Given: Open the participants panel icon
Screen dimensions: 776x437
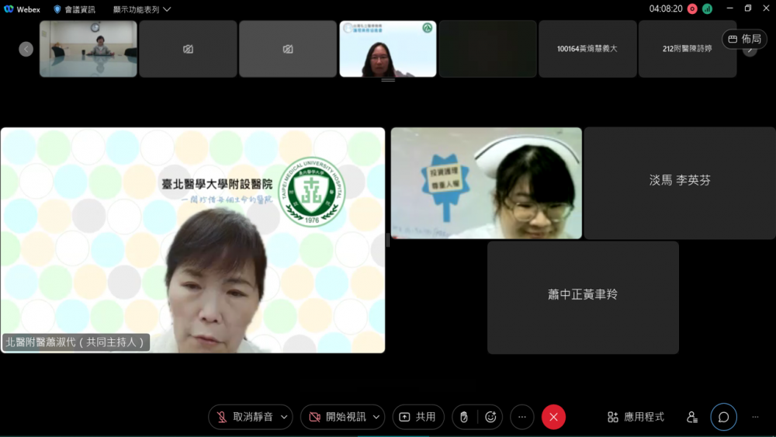Looking at the screenshot, I should click(x=692, y=417).
